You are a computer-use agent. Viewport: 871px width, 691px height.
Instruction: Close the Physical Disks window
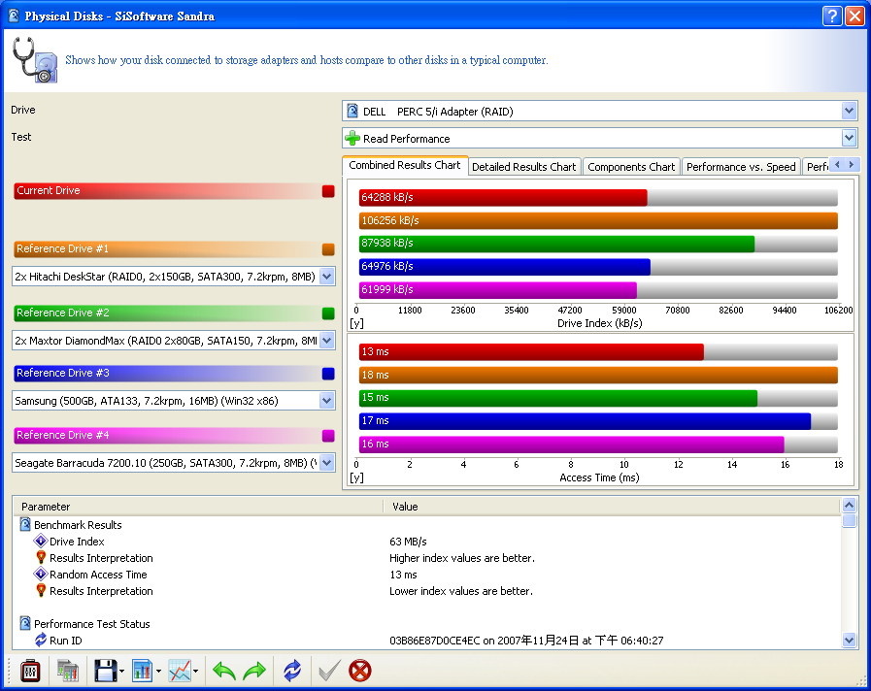854,16
